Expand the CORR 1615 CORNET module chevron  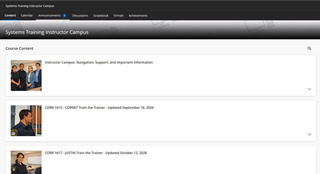click(309, 134)
